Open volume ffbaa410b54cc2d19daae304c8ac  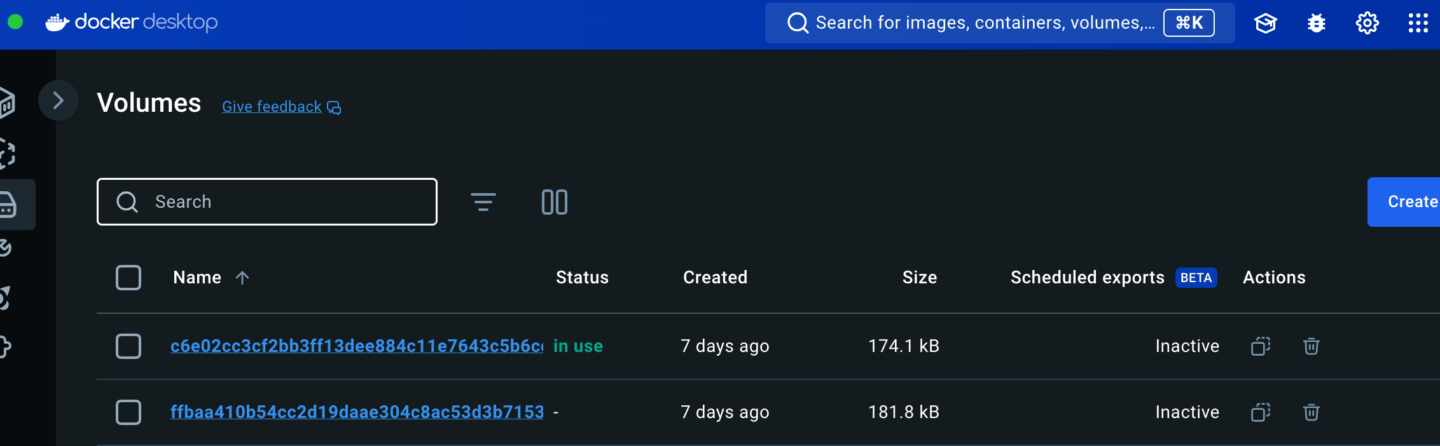tap(357, 412)
